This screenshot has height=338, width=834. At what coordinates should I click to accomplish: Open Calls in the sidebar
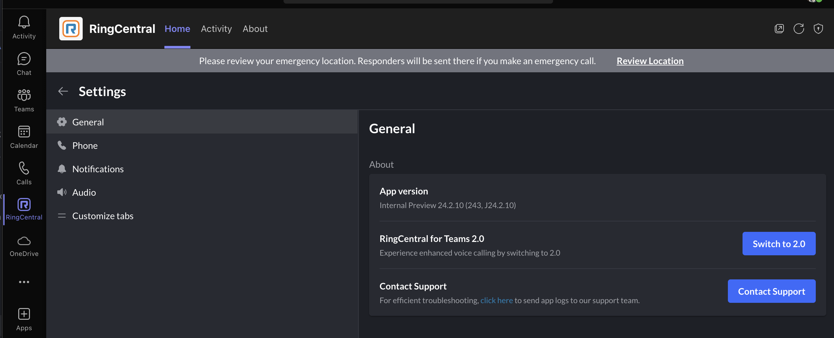point(24,173)
